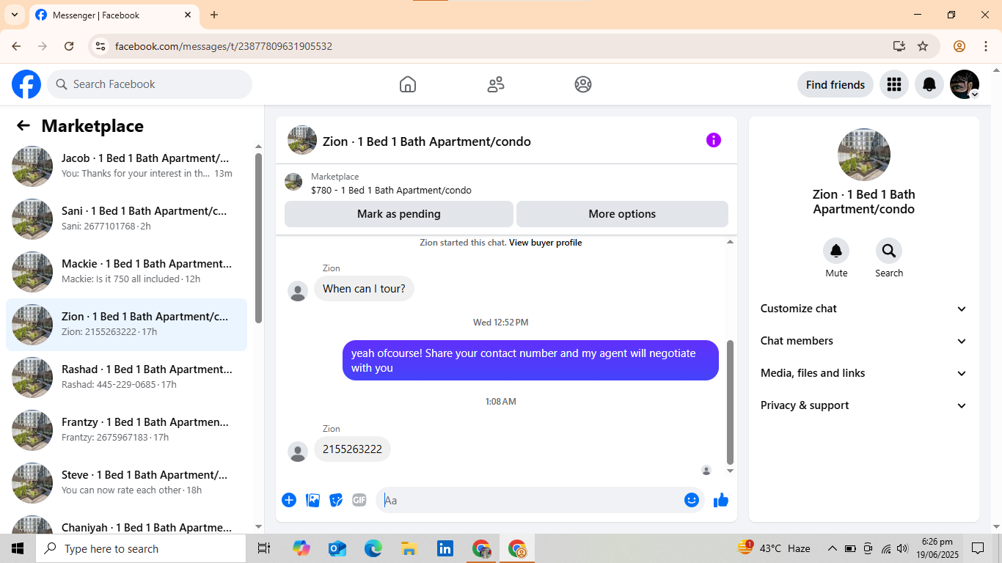The width and height of the screenshot is (1002, 563).
Task: Click the Search Facebook field
Action: (x=150, y=84)
